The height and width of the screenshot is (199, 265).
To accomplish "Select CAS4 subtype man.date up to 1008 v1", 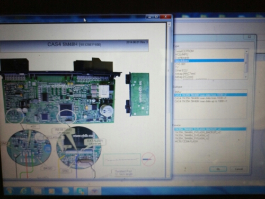I will (201, 101).
